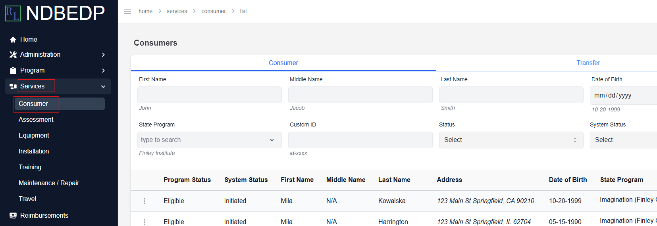Screen dimensions: 657x226
Task: Open the Status select dropdown
Action: click(511, 140)
